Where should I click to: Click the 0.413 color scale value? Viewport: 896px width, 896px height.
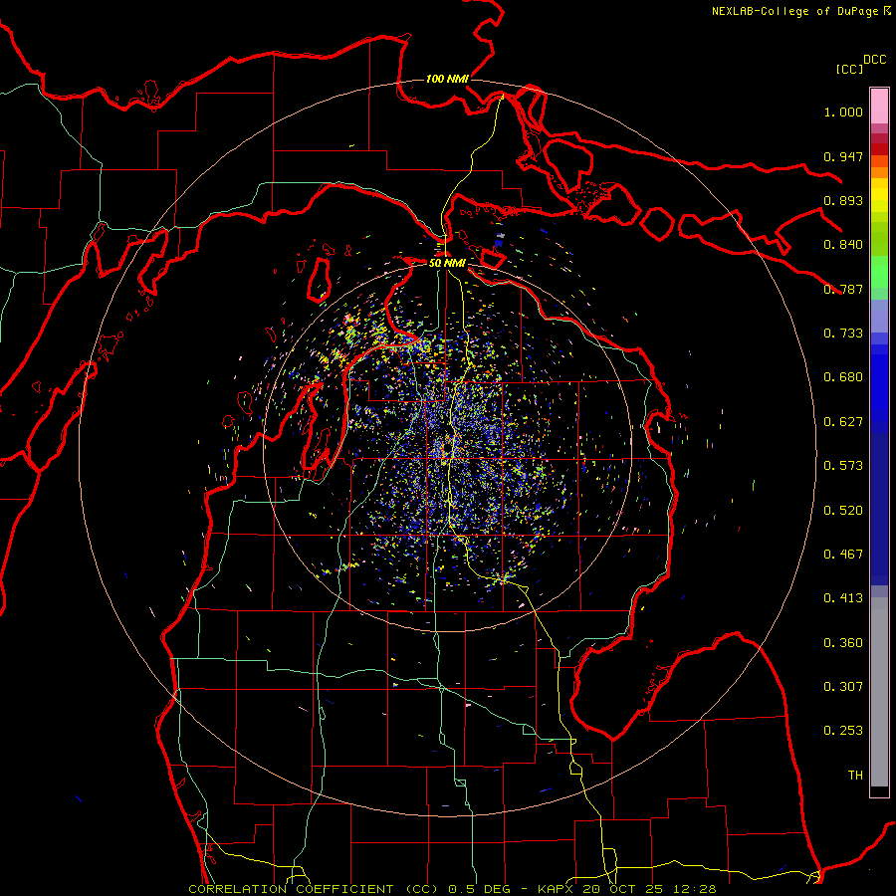[x=843, y=598]
